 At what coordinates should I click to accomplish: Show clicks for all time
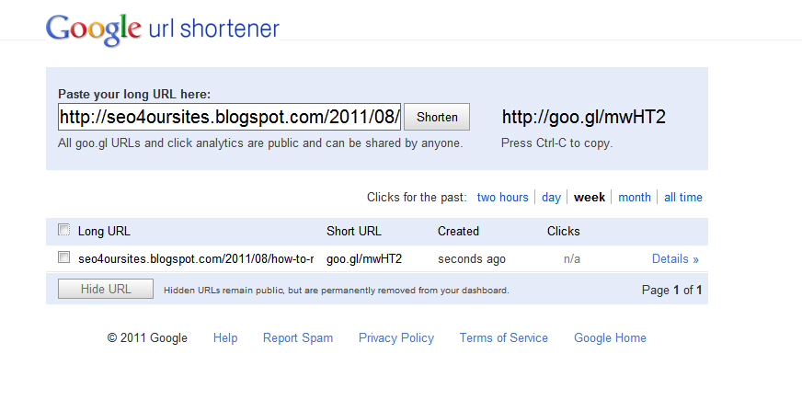[x=682, y=198]
